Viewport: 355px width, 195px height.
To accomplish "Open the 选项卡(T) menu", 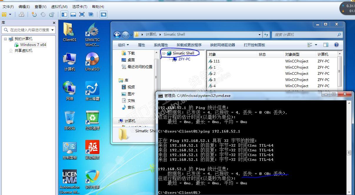I will [80, 6].
